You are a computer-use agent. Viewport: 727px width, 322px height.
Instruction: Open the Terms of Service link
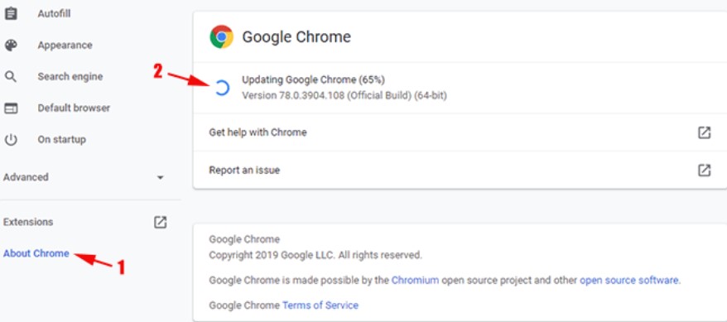coord(320,305)
